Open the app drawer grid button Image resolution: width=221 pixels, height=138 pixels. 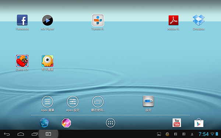point(110,123)
